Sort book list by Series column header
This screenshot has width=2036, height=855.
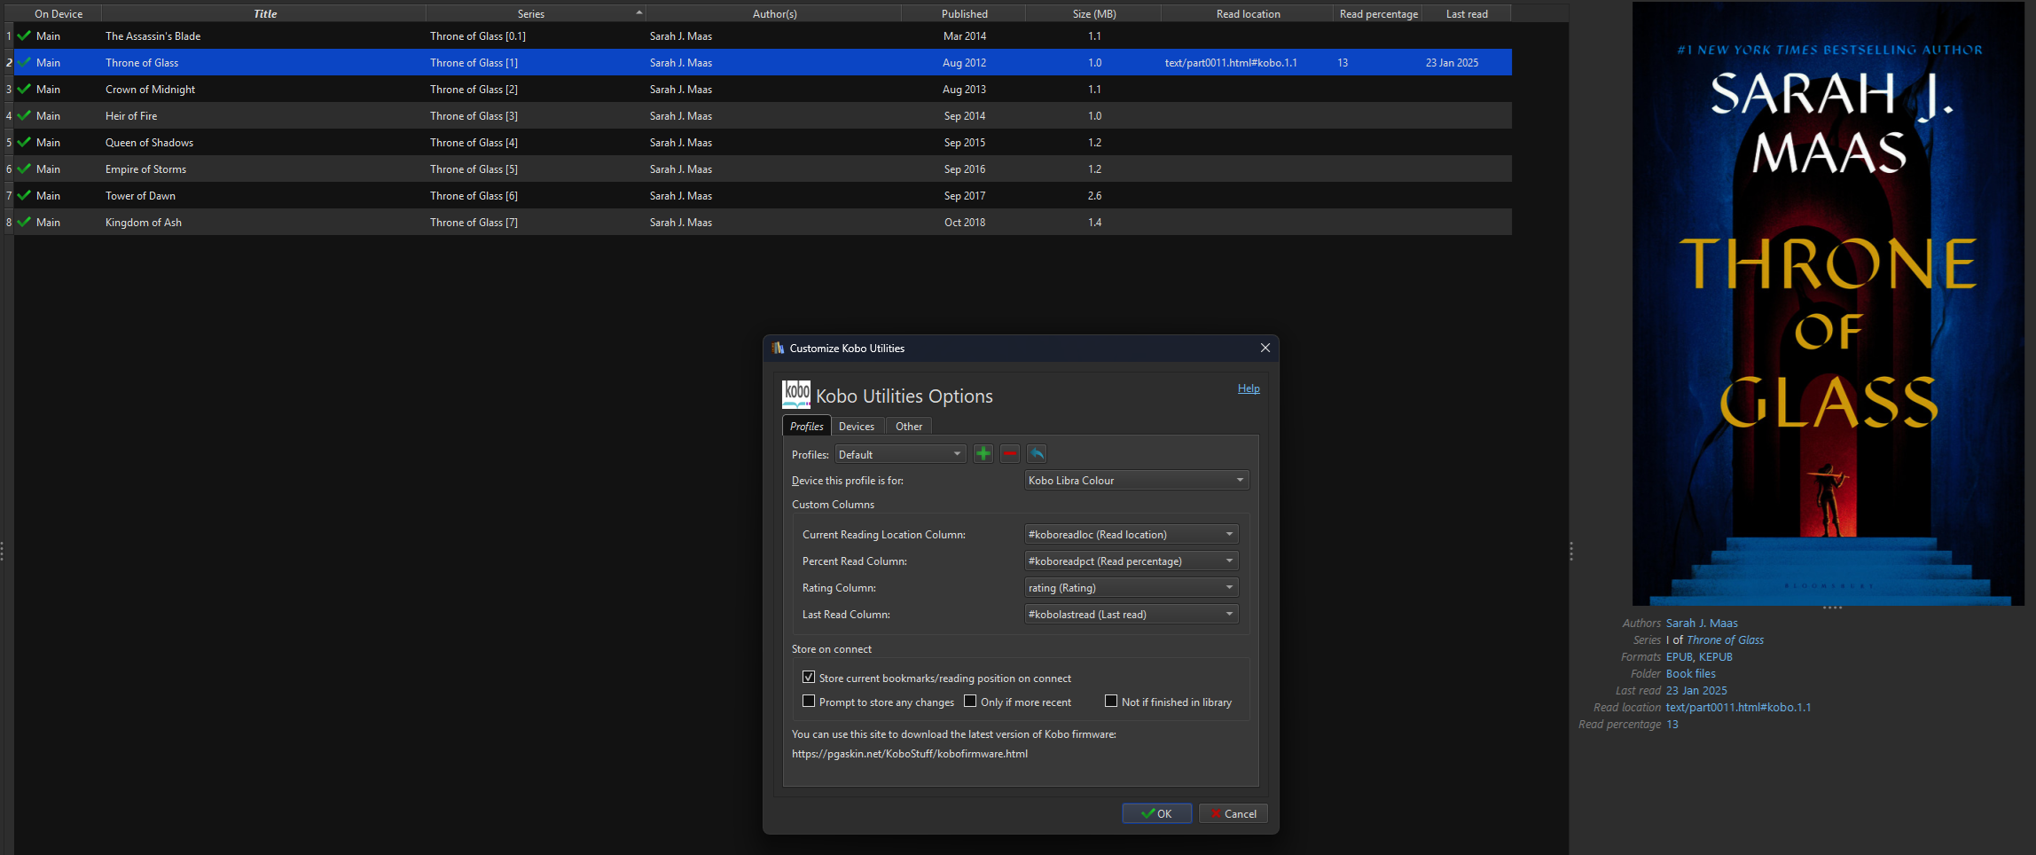tap(536, 13)
